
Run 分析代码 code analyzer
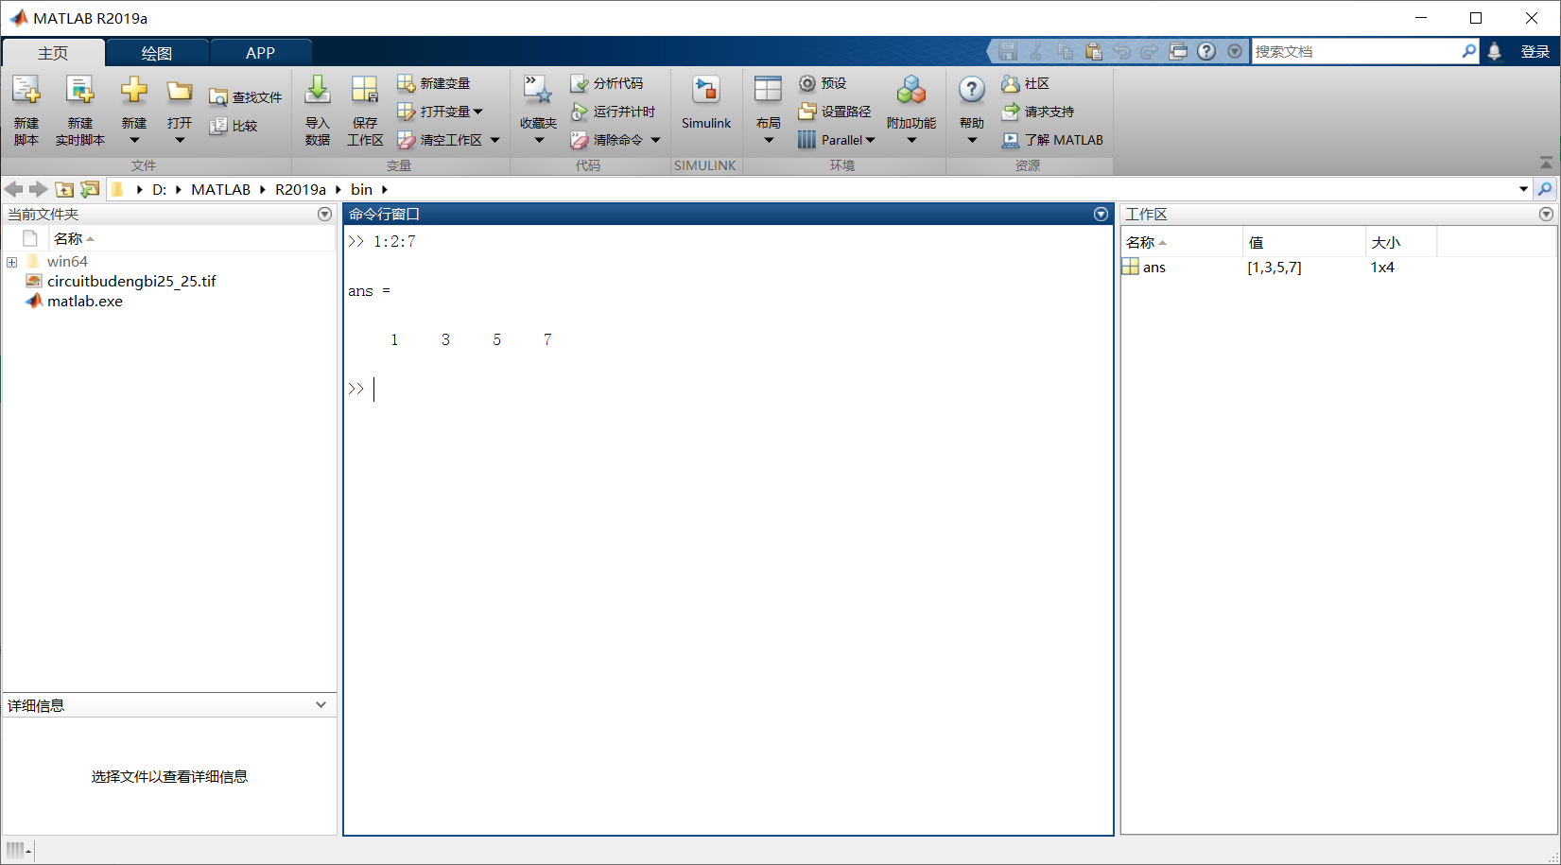pyautogui.click(x=607, y=83)
